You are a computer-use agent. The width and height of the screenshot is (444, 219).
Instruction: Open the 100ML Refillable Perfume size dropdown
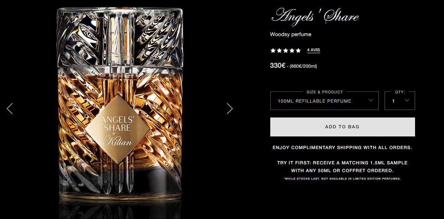tap(324, 101)
